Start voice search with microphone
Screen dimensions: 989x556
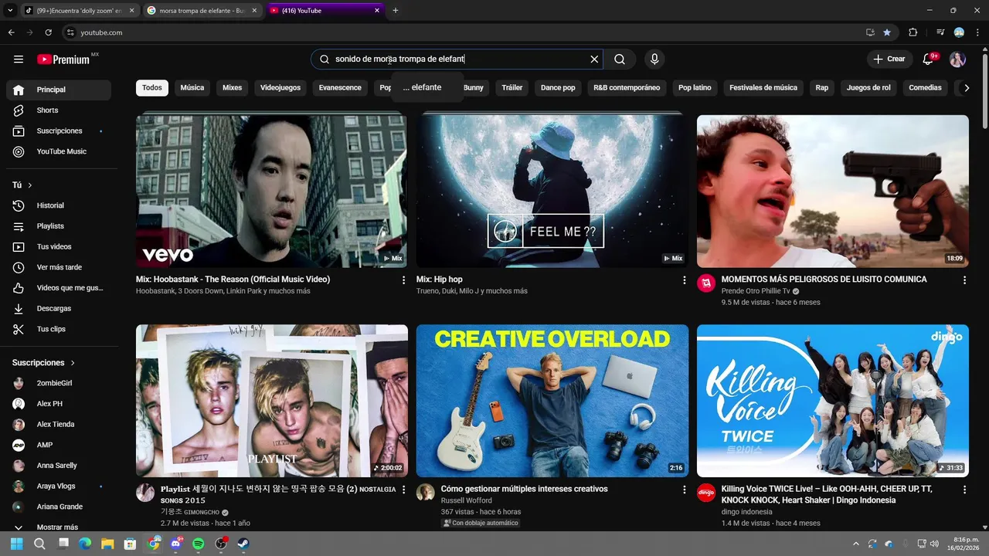(654, 59)
